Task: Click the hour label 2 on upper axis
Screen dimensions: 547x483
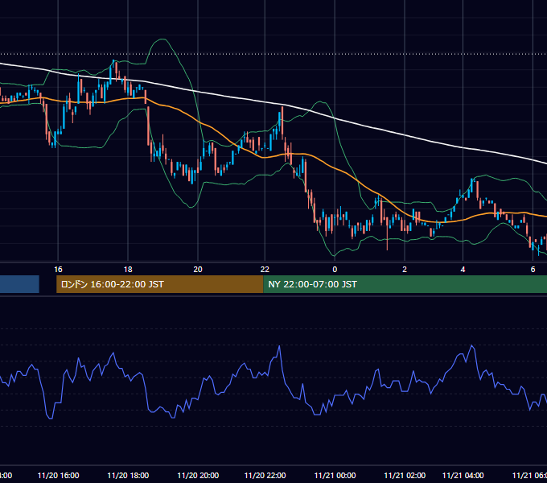Action: point(405,269)
